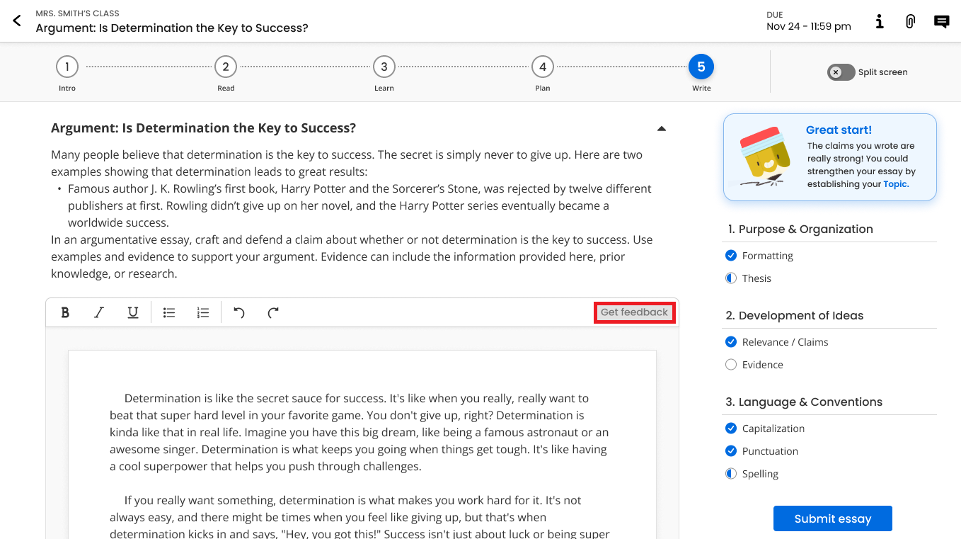Toggle underline formatting
The width and height of the screenshot is (961, 539).
(x=133, y=312)
